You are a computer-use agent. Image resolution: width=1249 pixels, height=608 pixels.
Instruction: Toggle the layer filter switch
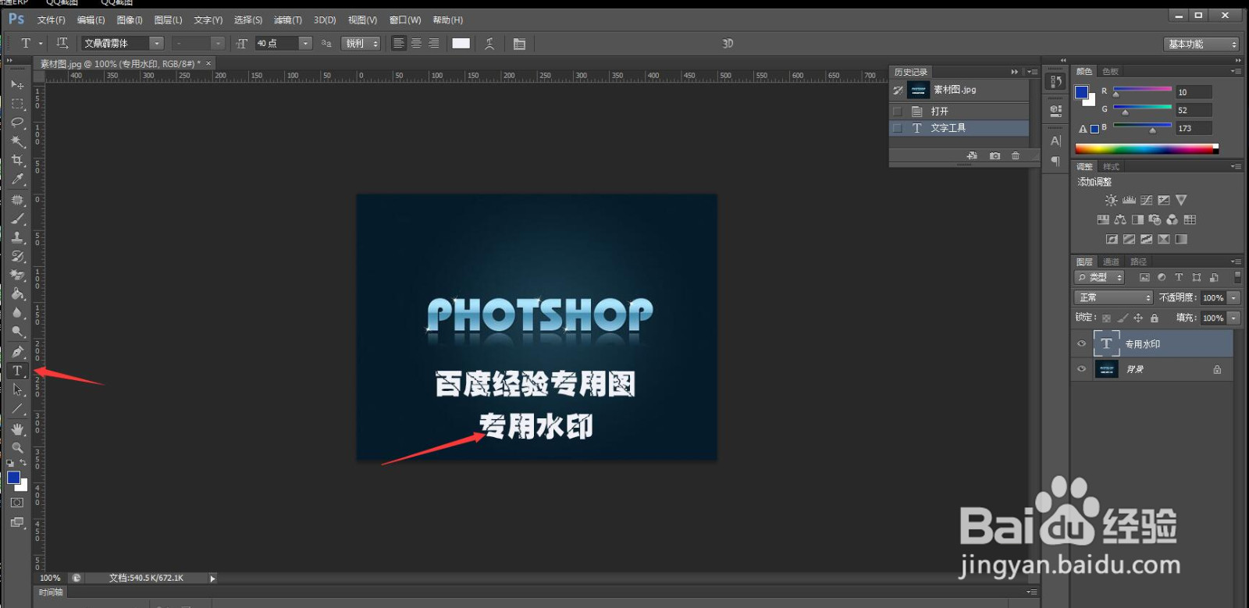[x=1238, y=277]
